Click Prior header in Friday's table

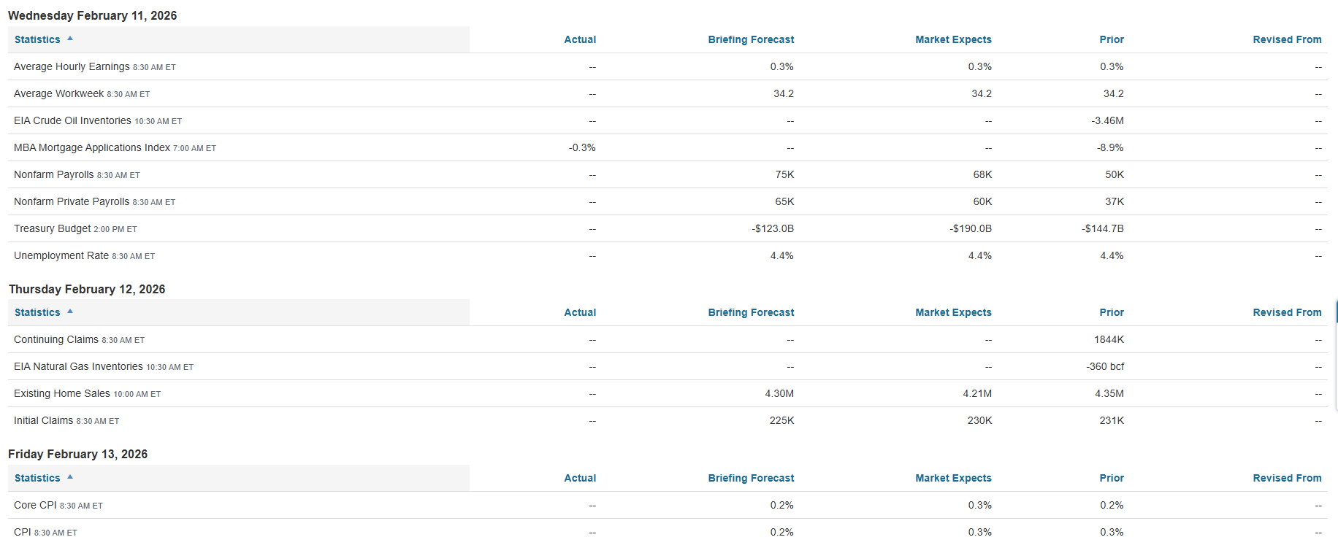(x=1112, y=479)
